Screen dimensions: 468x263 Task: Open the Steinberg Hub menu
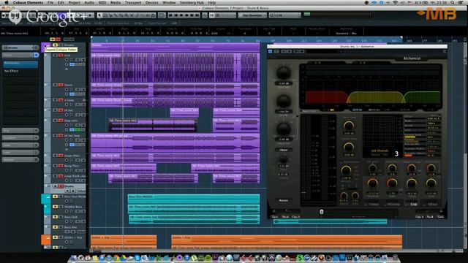[192, 2]
